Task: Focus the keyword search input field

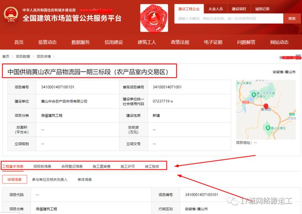Action: tap(229, 18)
